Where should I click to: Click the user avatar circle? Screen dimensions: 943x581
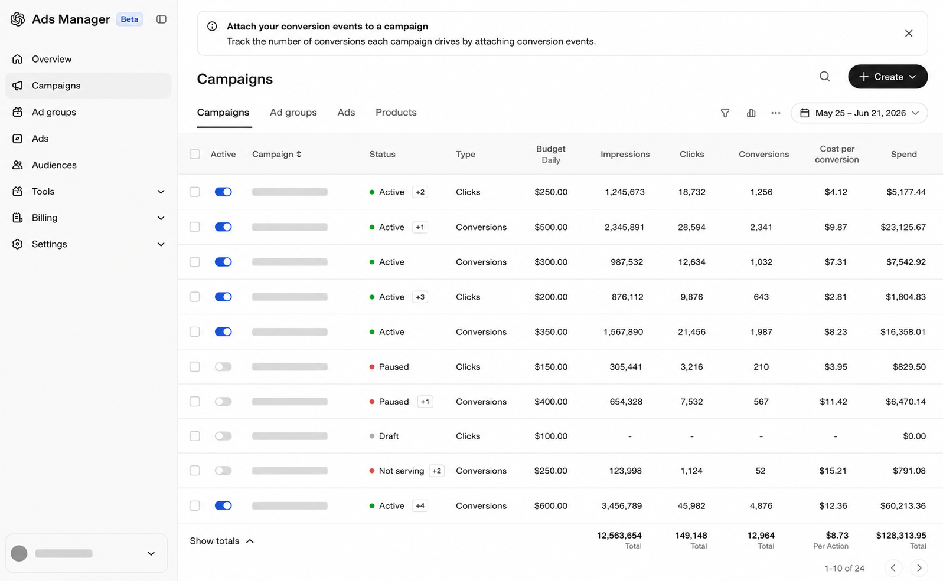(x=19, y=553)
